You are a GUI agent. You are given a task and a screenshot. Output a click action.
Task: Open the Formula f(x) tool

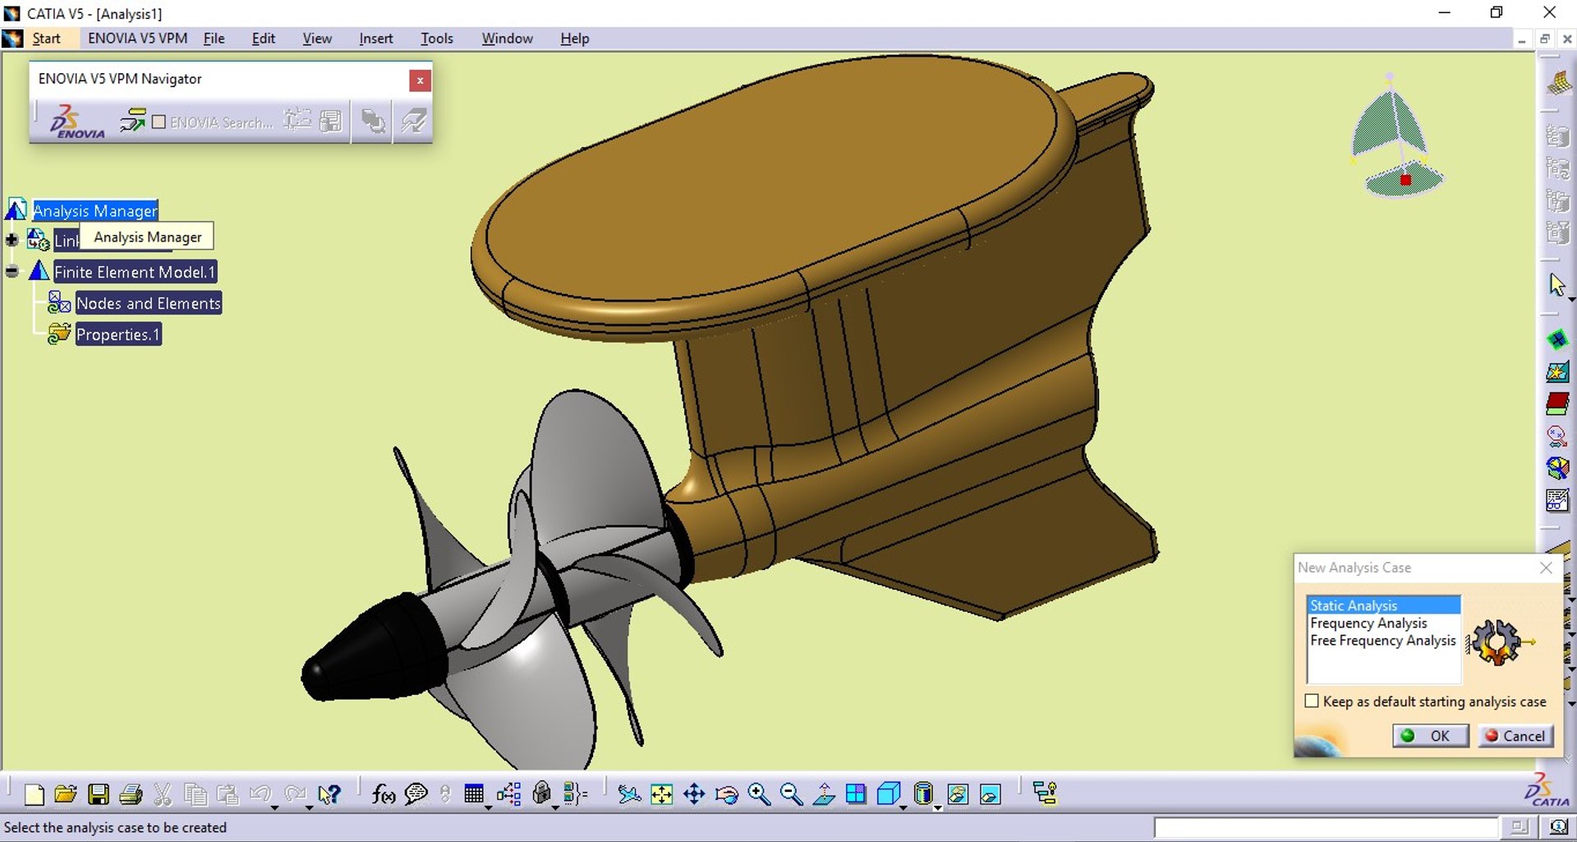[384, 794]
